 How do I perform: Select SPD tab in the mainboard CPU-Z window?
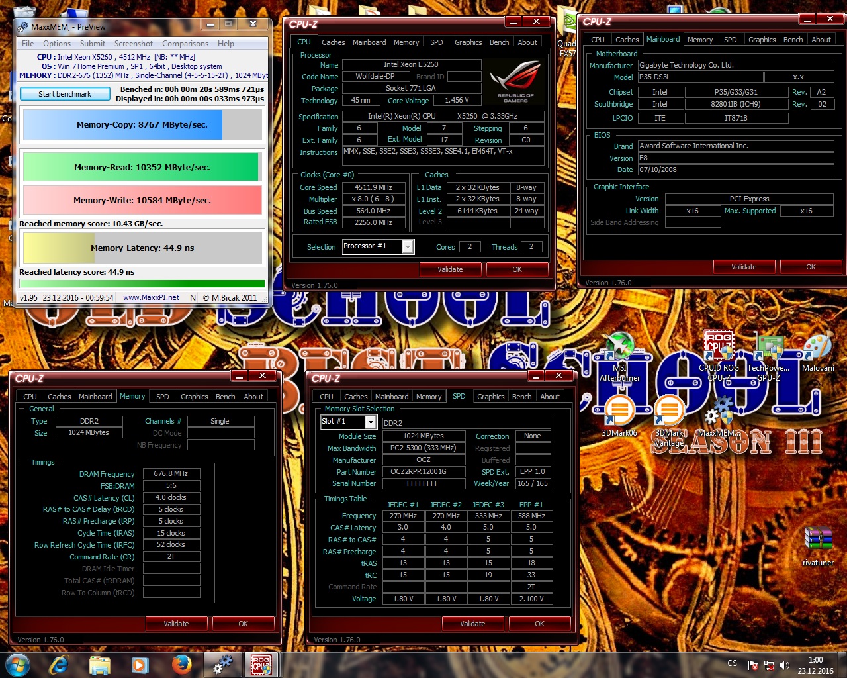731,40
